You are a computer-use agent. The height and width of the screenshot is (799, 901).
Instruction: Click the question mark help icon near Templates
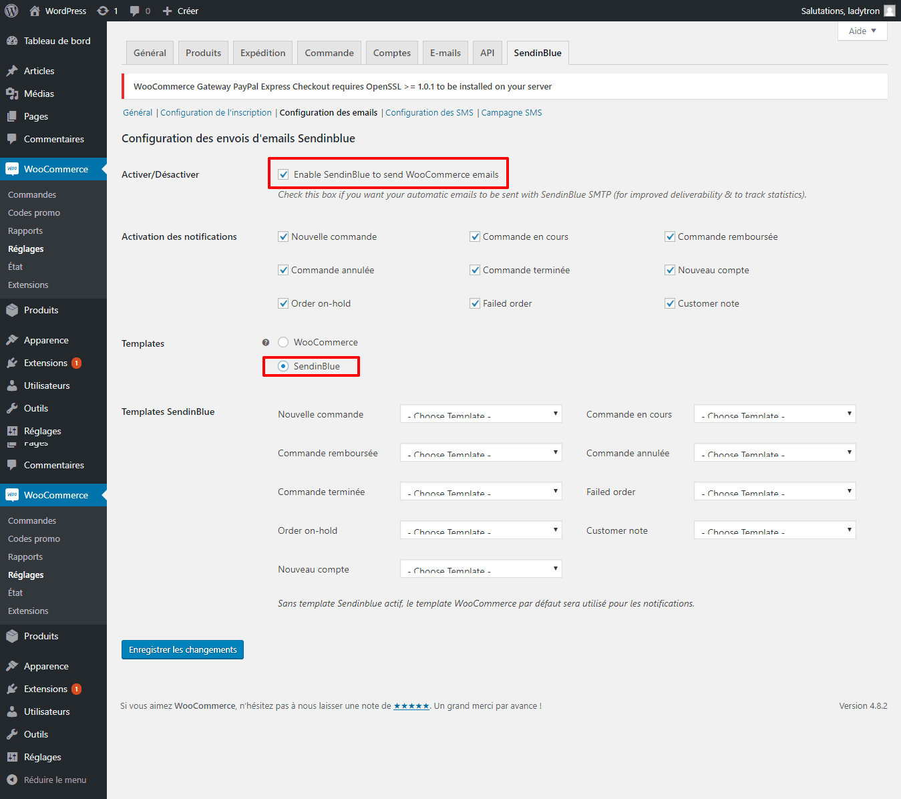[x=266, y=343]
